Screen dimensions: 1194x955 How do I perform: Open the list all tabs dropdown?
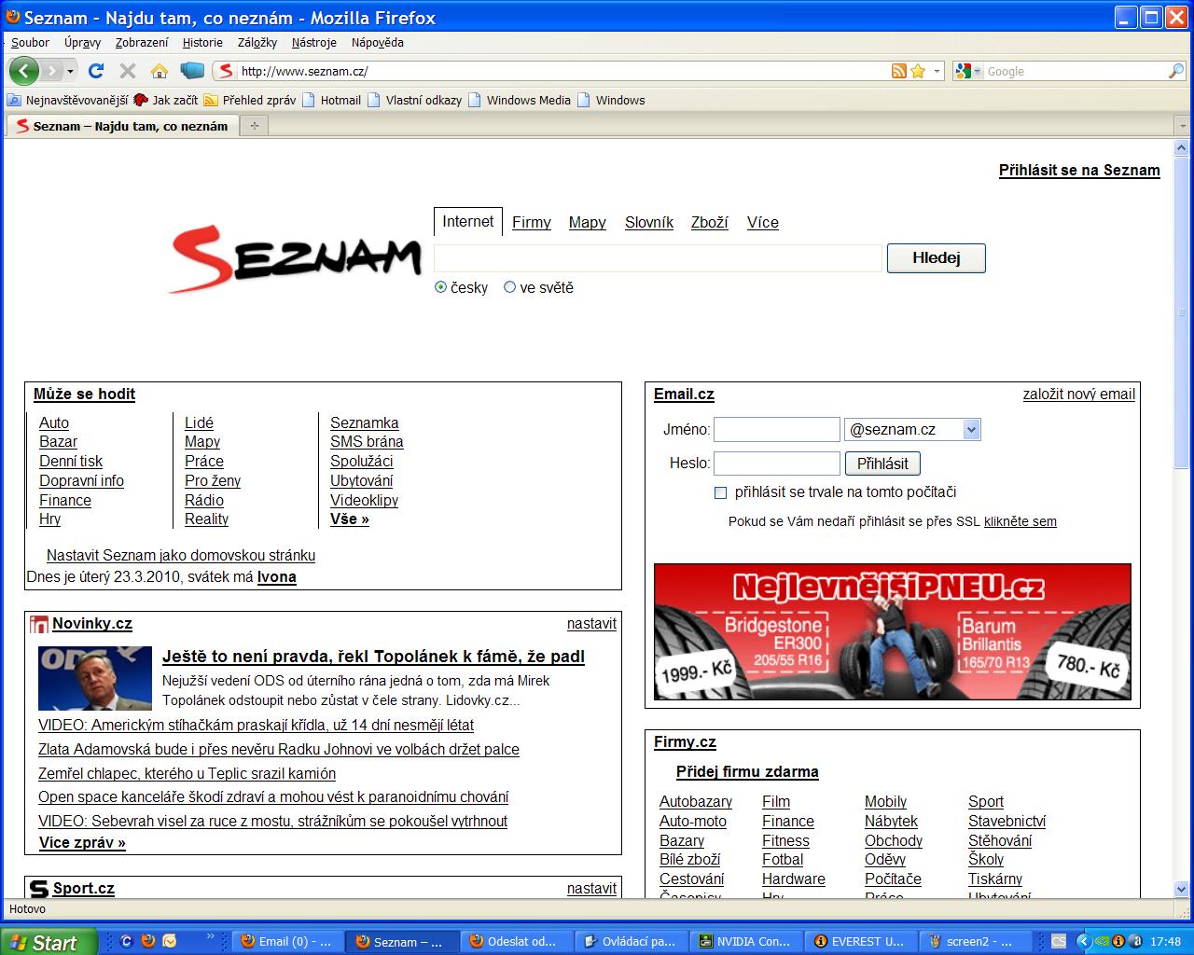pos(1181,125)
